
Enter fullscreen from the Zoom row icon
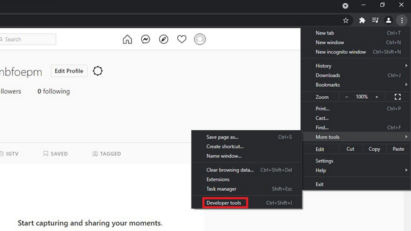pos(398,97)
